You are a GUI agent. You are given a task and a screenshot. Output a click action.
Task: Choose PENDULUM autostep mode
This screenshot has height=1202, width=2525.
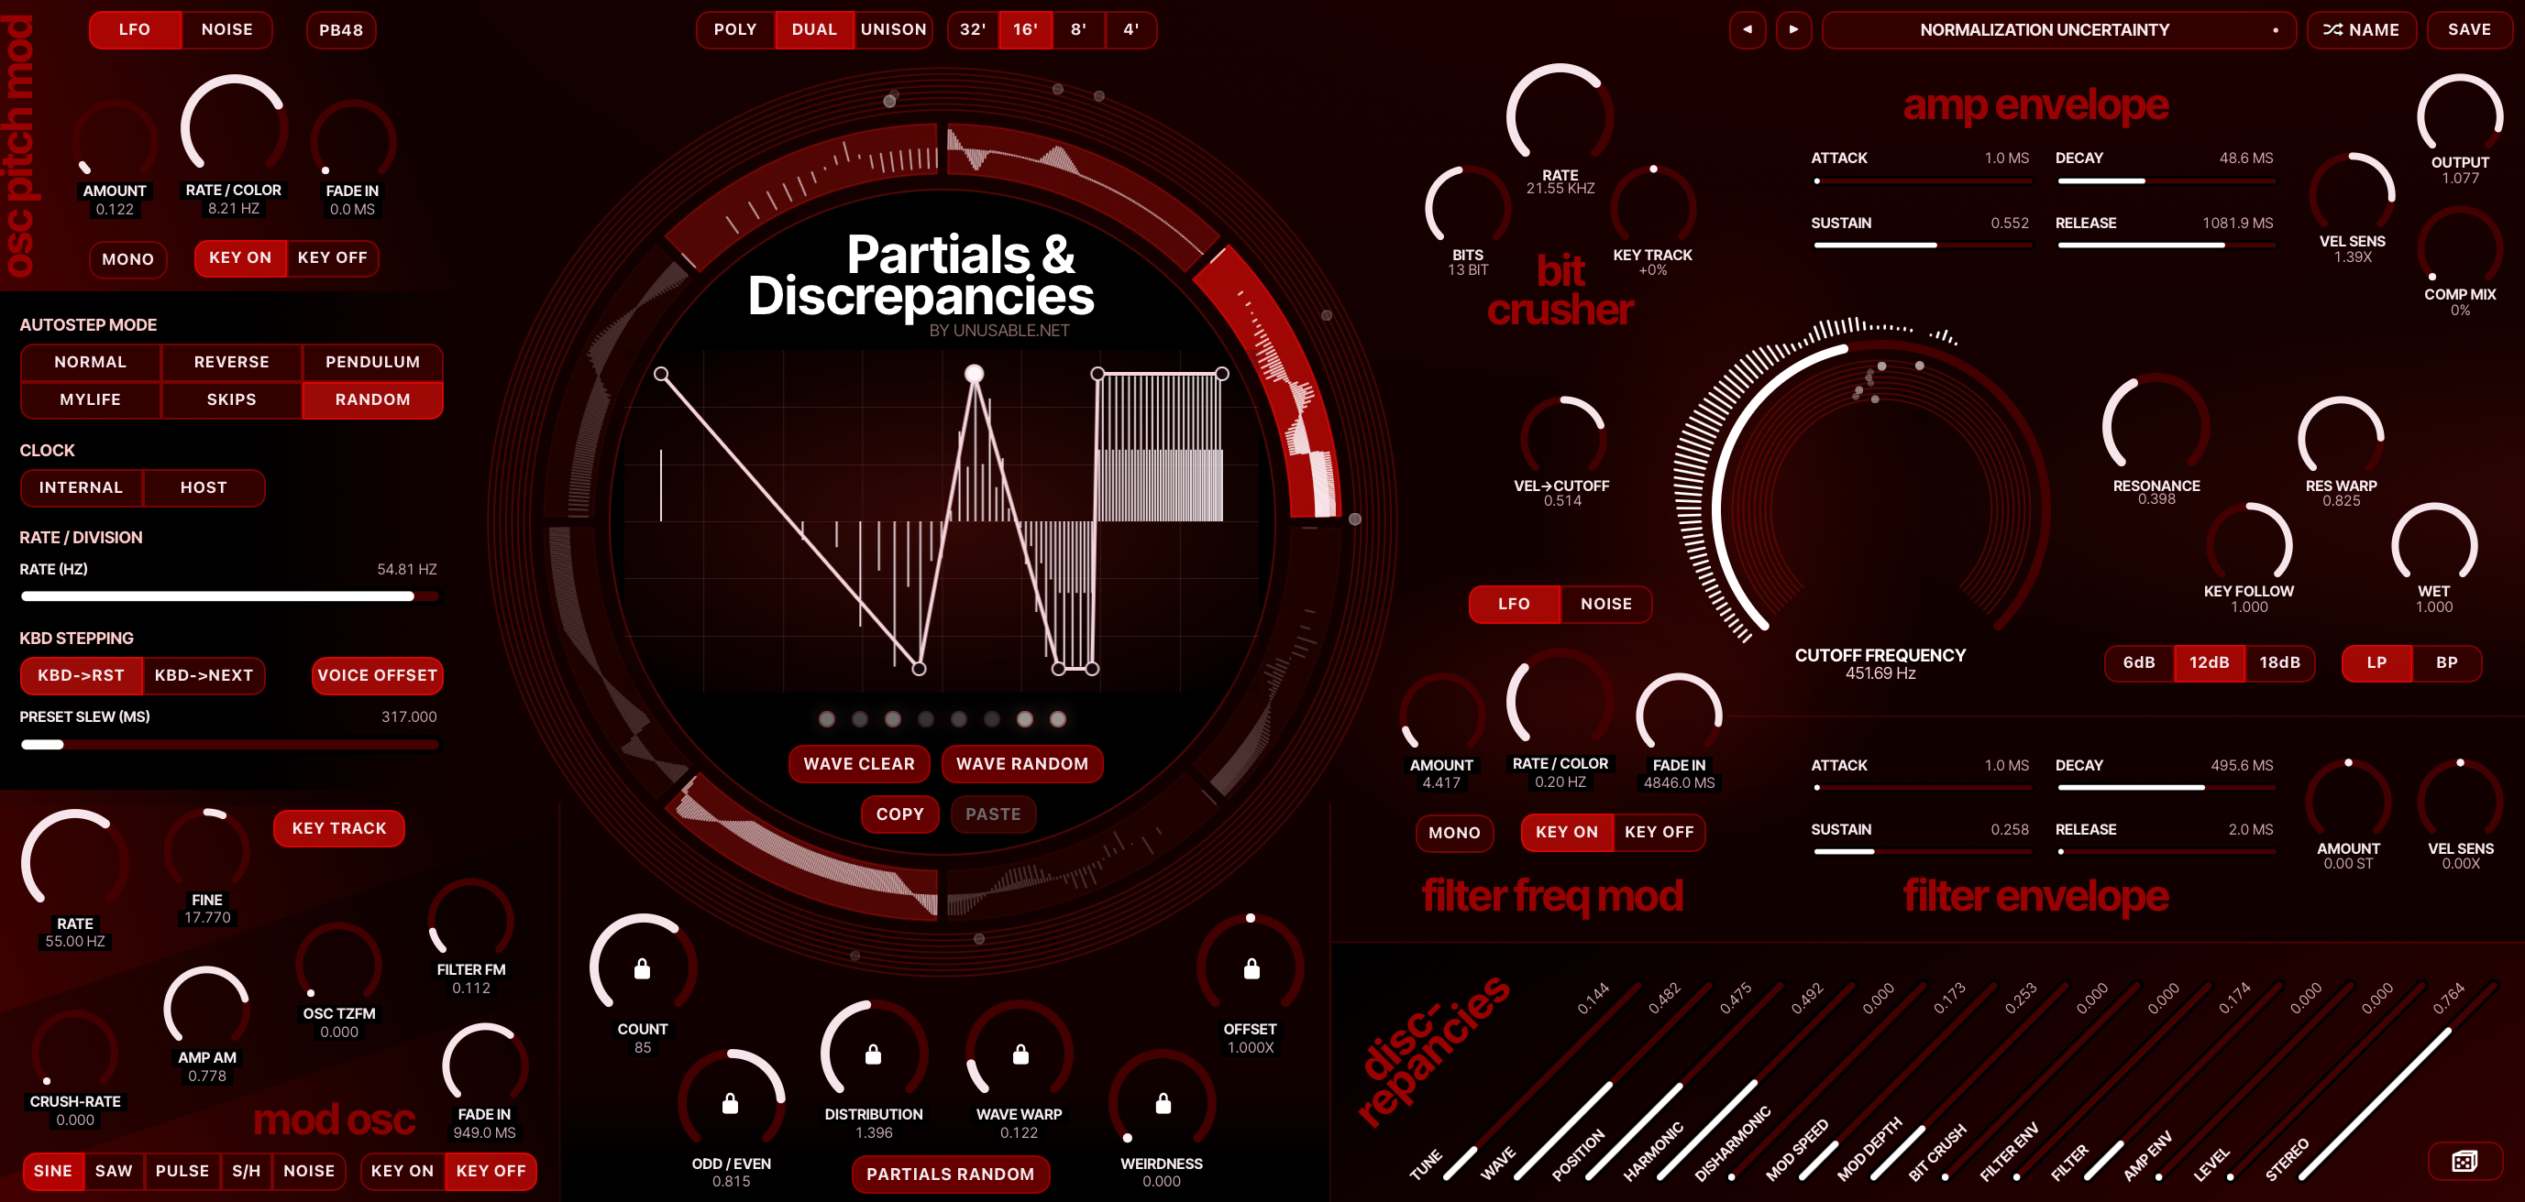pyautogui.click(x=372, y=362)
